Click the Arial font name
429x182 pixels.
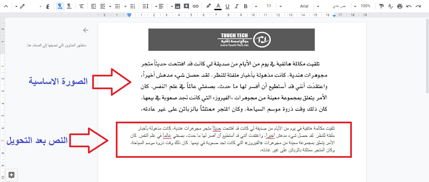click(304, 6)
